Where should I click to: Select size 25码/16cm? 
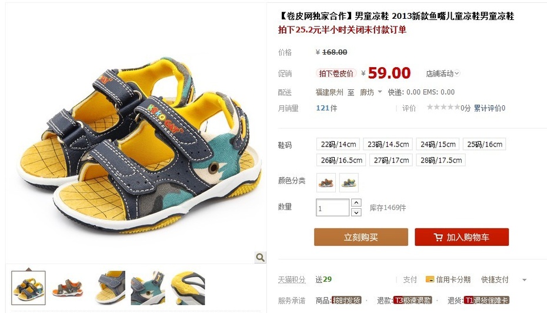click(x=485, y=144)
